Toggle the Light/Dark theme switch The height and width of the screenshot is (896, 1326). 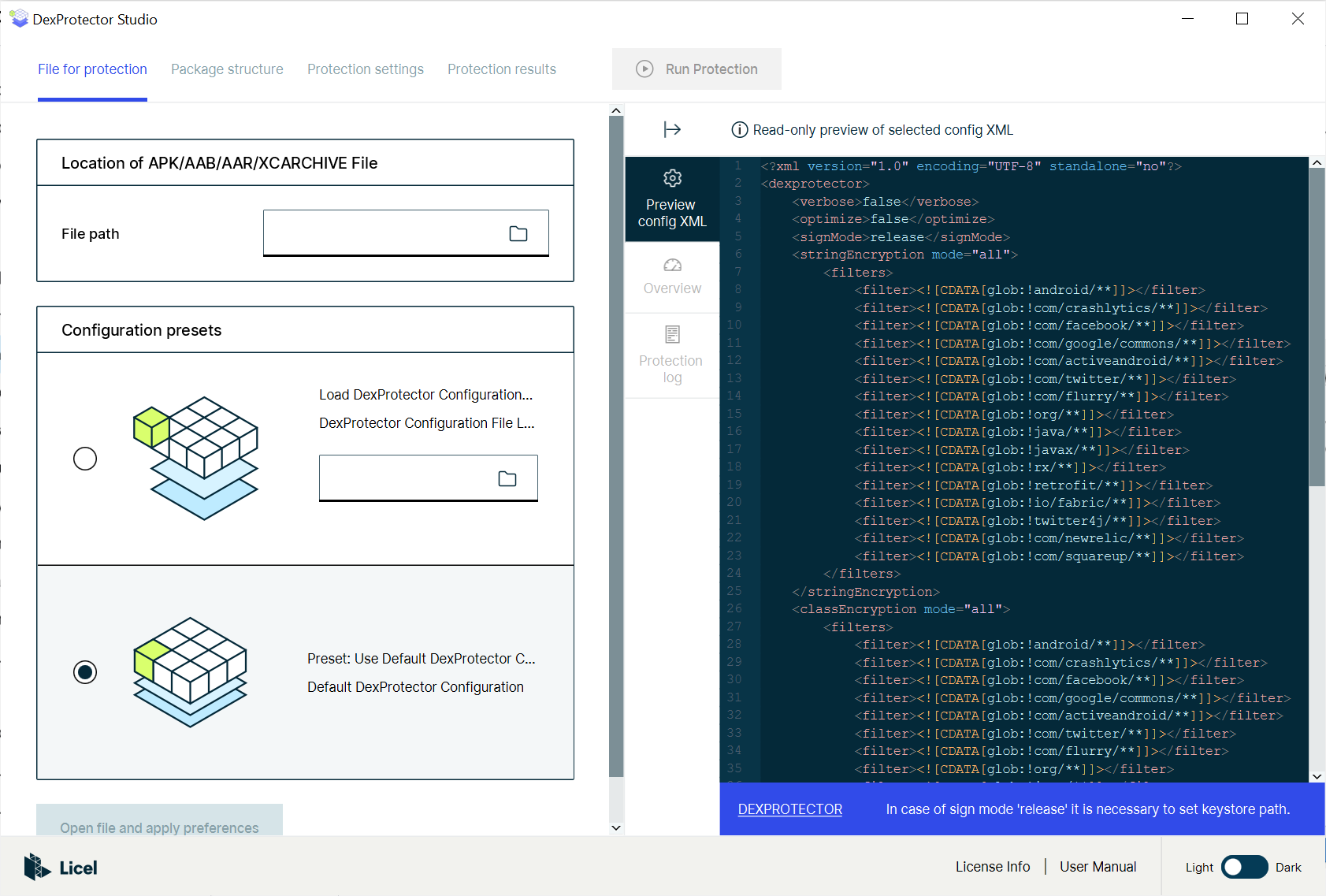pos(1244,867)
